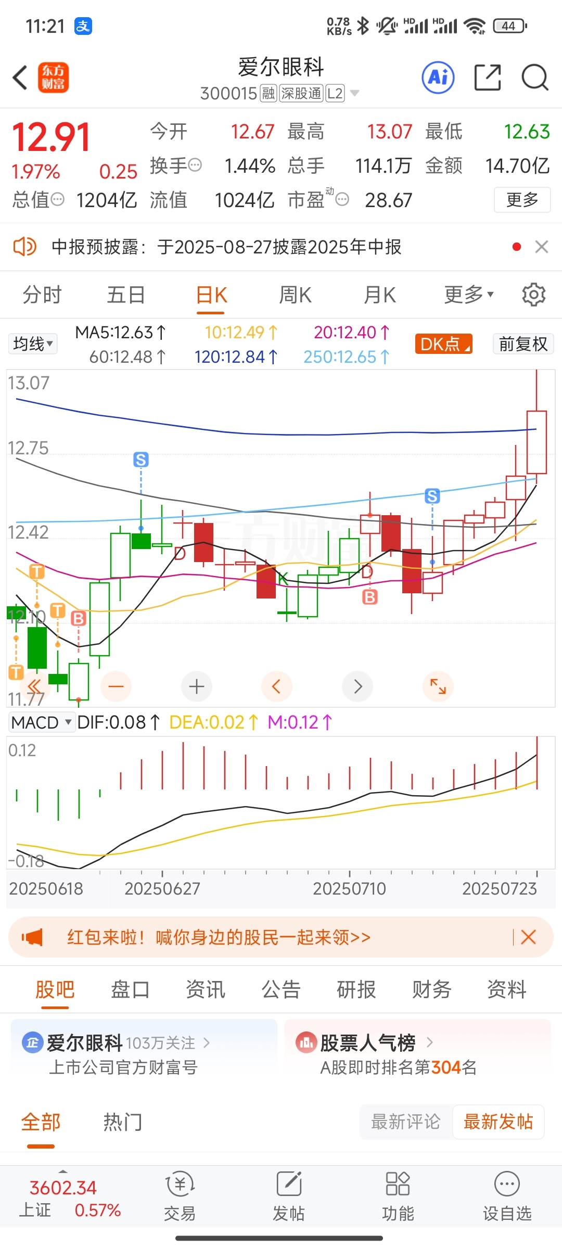
Task: Expand 上证 index bar arrow
Action: [63, 1171]
